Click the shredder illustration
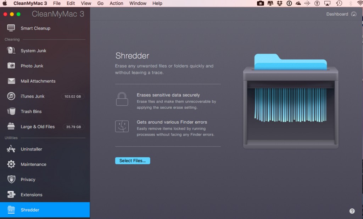The width and height of the screenshot is (363, 219). (x=291, y=101)
